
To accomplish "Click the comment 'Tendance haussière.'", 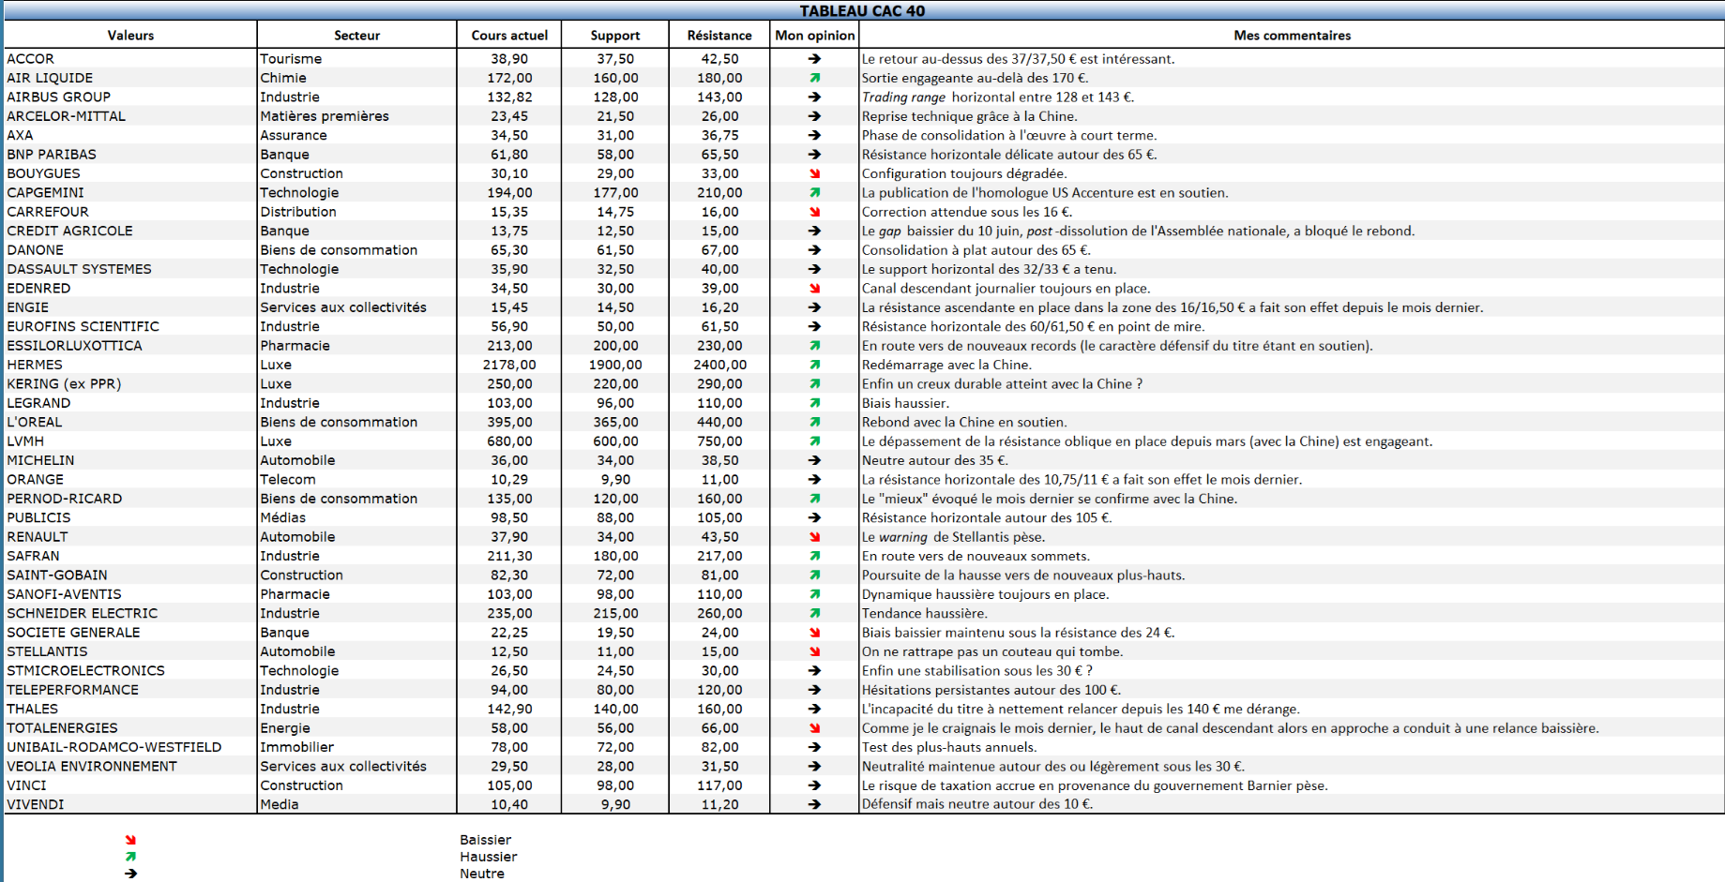I will tap(924, 613).
